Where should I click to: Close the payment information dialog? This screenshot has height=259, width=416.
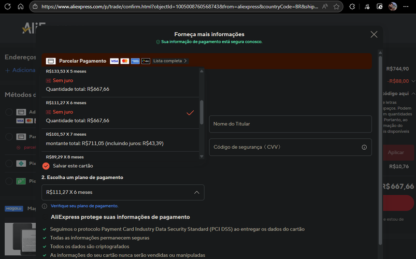[374, 35]
